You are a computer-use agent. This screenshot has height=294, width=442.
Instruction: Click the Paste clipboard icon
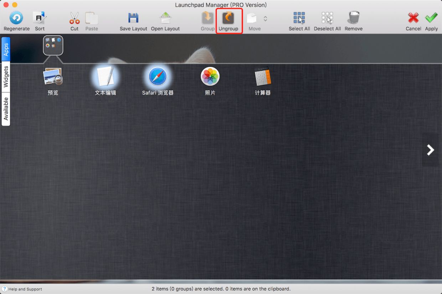tap(92, 18)
